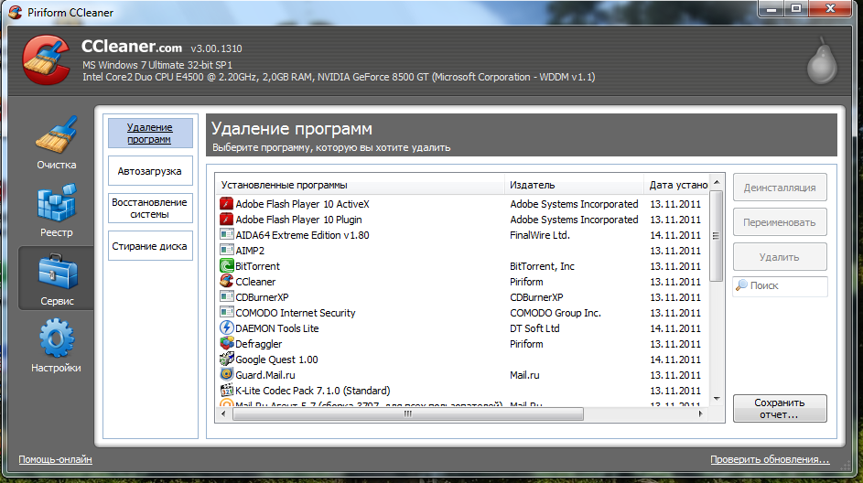Click the AIDA64 Extreme Edition icon
The height and width of the screenshot is (483, 863).
[226, 235]
